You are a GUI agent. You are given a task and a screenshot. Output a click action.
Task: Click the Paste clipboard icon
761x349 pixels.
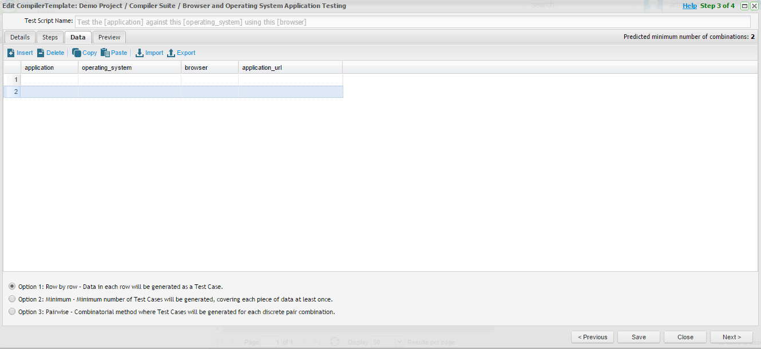click(x=105, y=53)
